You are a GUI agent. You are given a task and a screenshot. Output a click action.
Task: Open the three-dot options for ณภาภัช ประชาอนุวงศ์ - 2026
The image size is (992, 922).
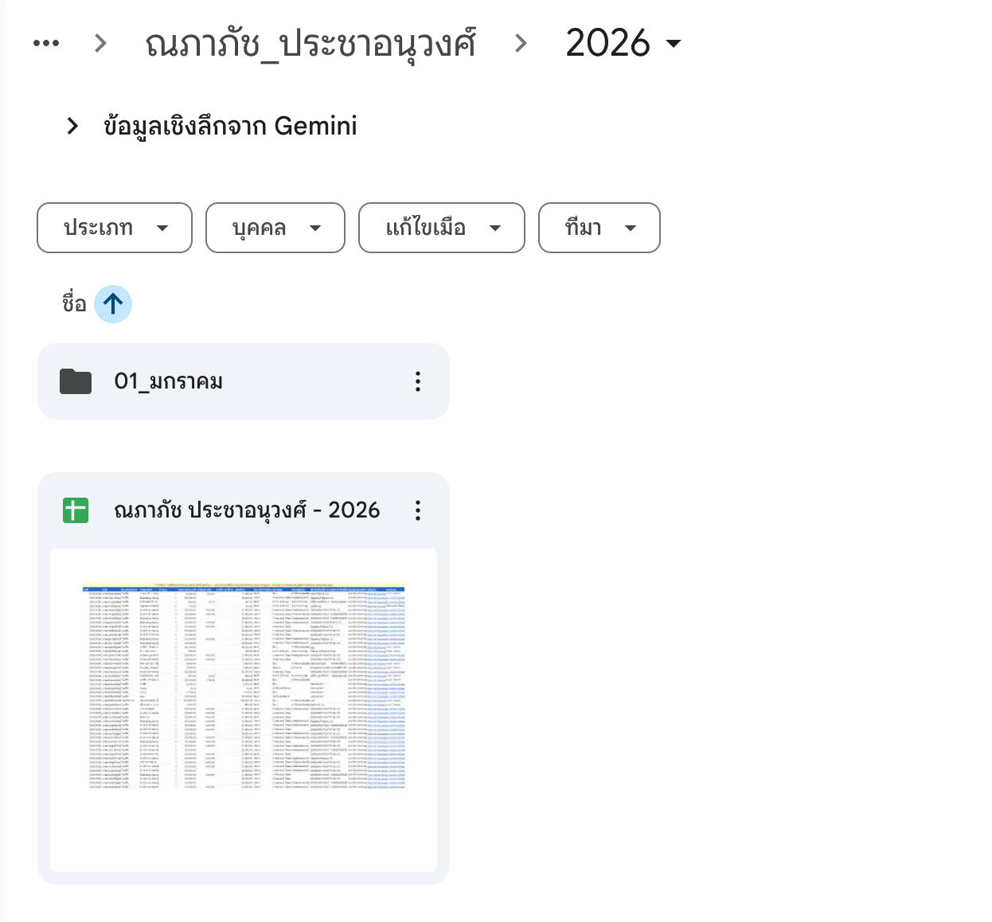417,510
